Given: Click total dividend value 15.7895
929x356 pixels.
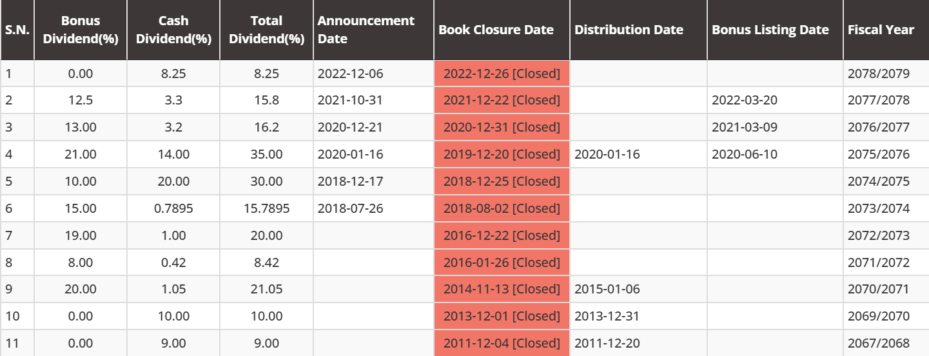Looking at the screenshot, I should coord(266,208).
